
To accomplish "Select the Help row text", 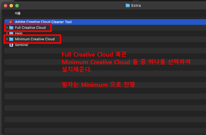I will pyautogui.click(x=19, y=33).
